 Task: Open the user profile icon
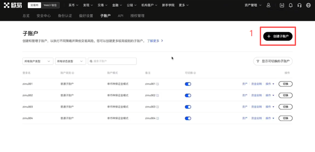[x=268, y=5]
